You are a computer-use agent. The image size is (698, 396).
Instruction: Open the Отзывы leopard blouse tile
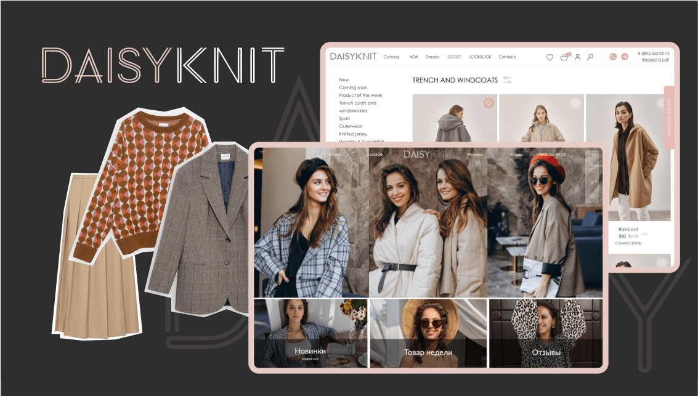click(x=546, y=333)
